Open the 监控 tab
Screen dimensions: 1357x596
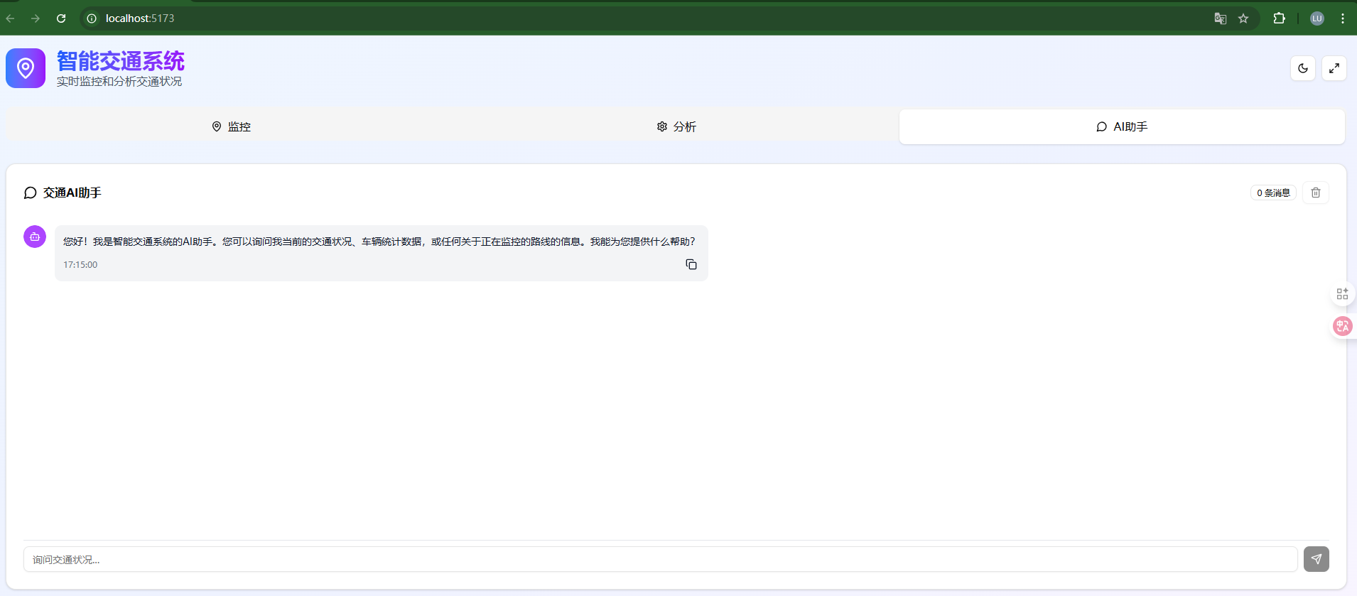[x=231, y=126]
